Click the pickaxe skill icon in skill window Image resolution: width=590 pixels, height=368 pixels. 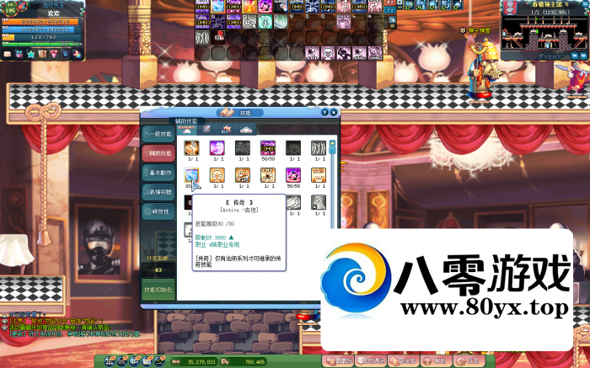click(319, 203)
